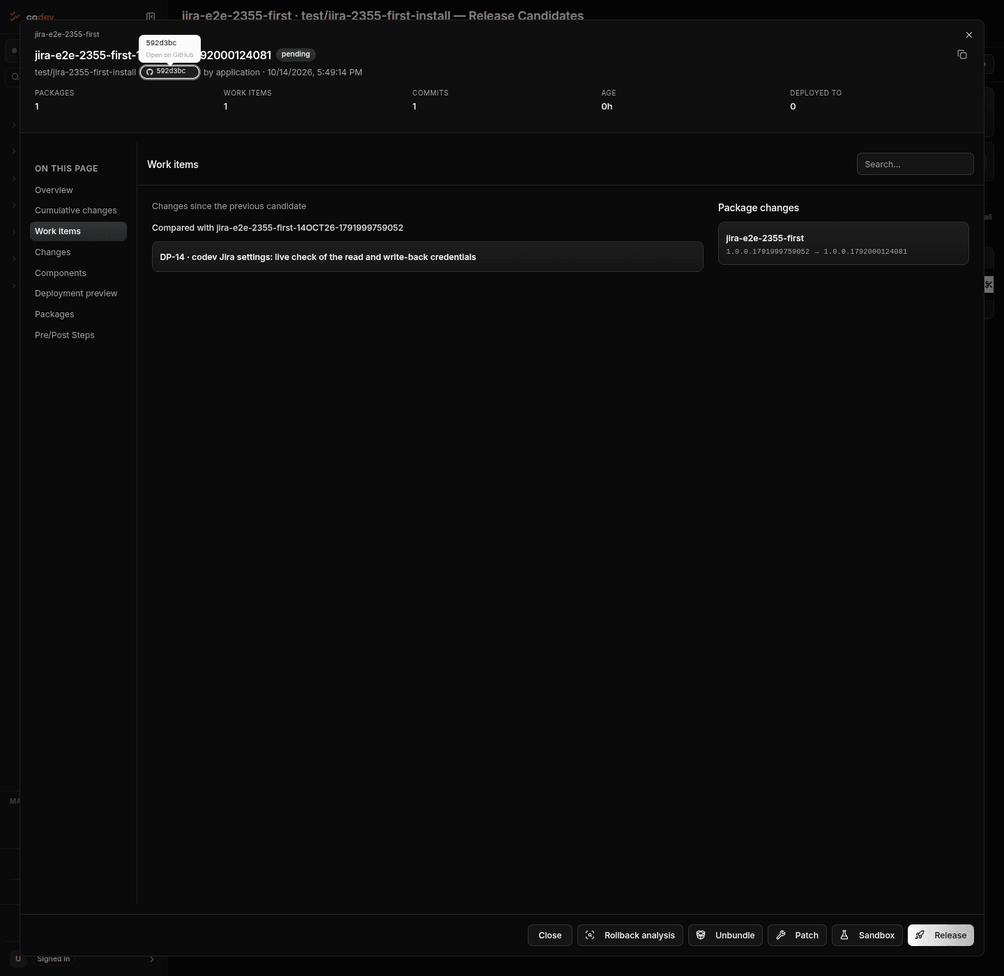Open commit 592d3bc on GitHub

170,72
